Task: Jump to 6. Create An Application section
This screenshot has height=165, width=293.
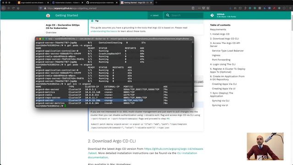Action: tap(227, 78)
